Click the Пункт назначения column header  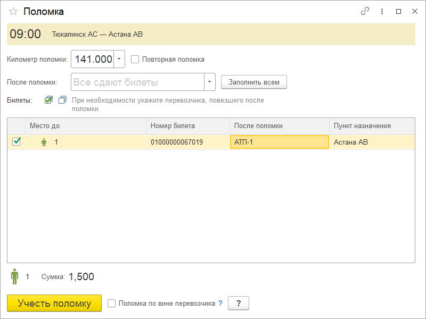point(372,126)
